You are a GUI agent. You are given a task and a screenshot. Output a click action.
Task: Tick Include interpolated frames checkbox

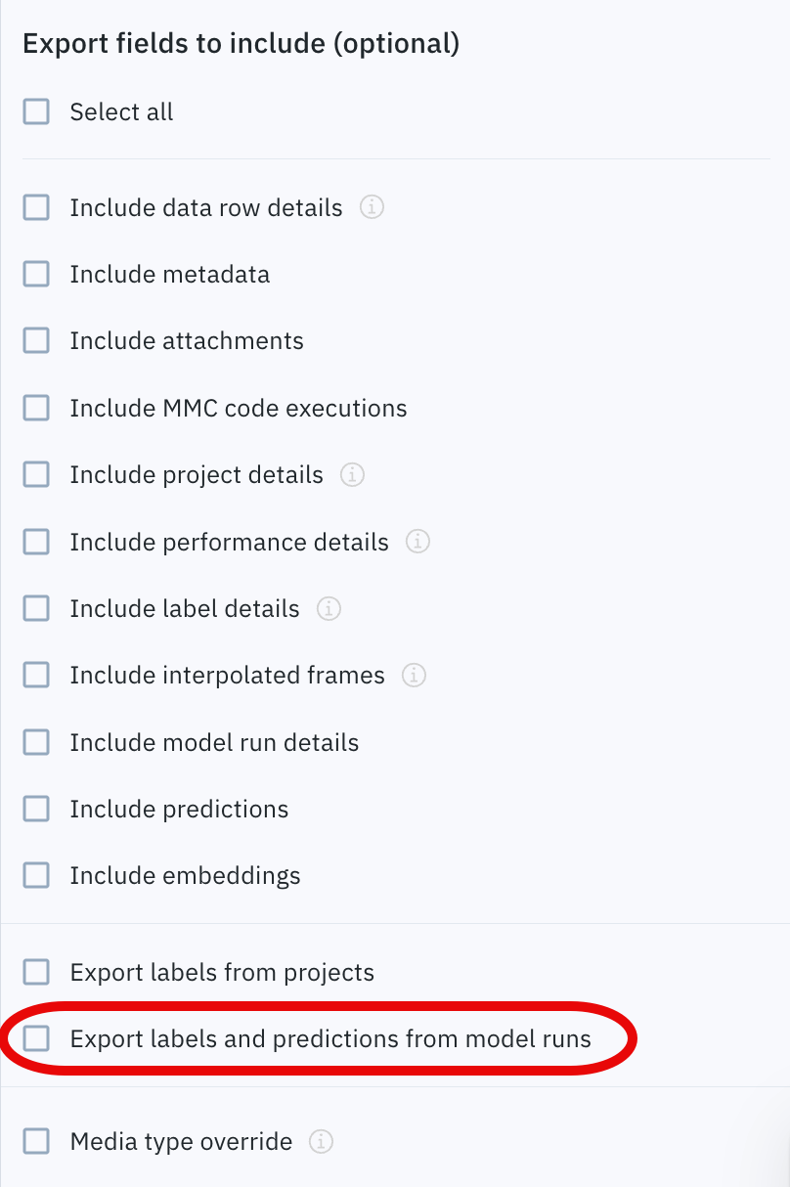(36, 676)
